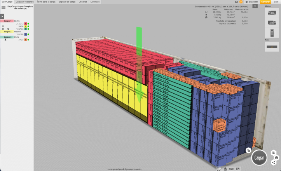Click the green arrow center-of-gravity marker
The image size is (281, 171).
[x=139, y=65]
